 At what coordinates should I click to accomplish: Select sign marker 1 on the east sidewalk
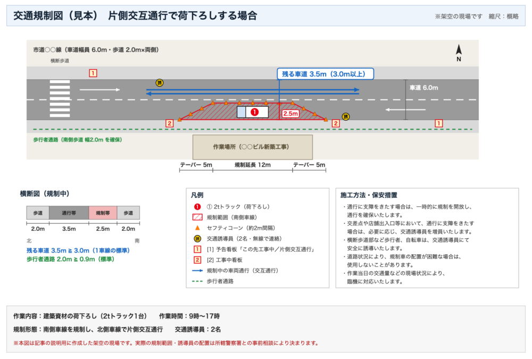click(x=439, y=123)
